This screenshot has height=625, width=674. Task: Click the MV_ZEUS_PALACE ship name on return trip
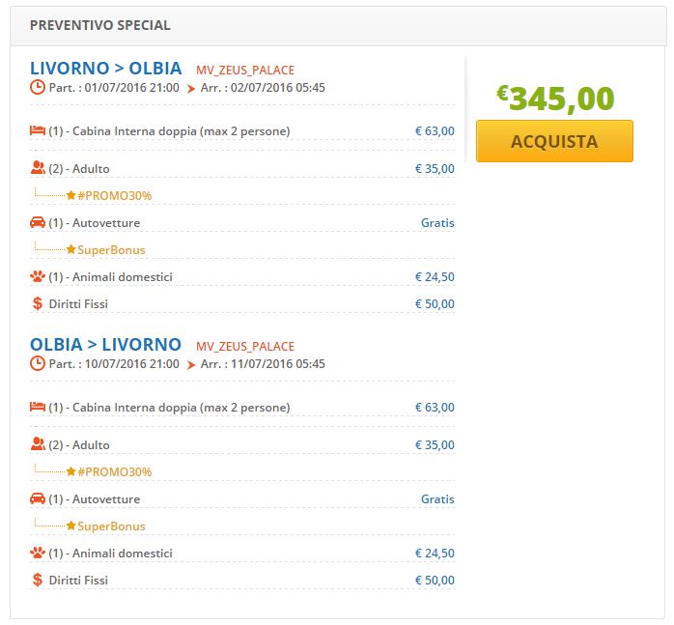(245, 346)
